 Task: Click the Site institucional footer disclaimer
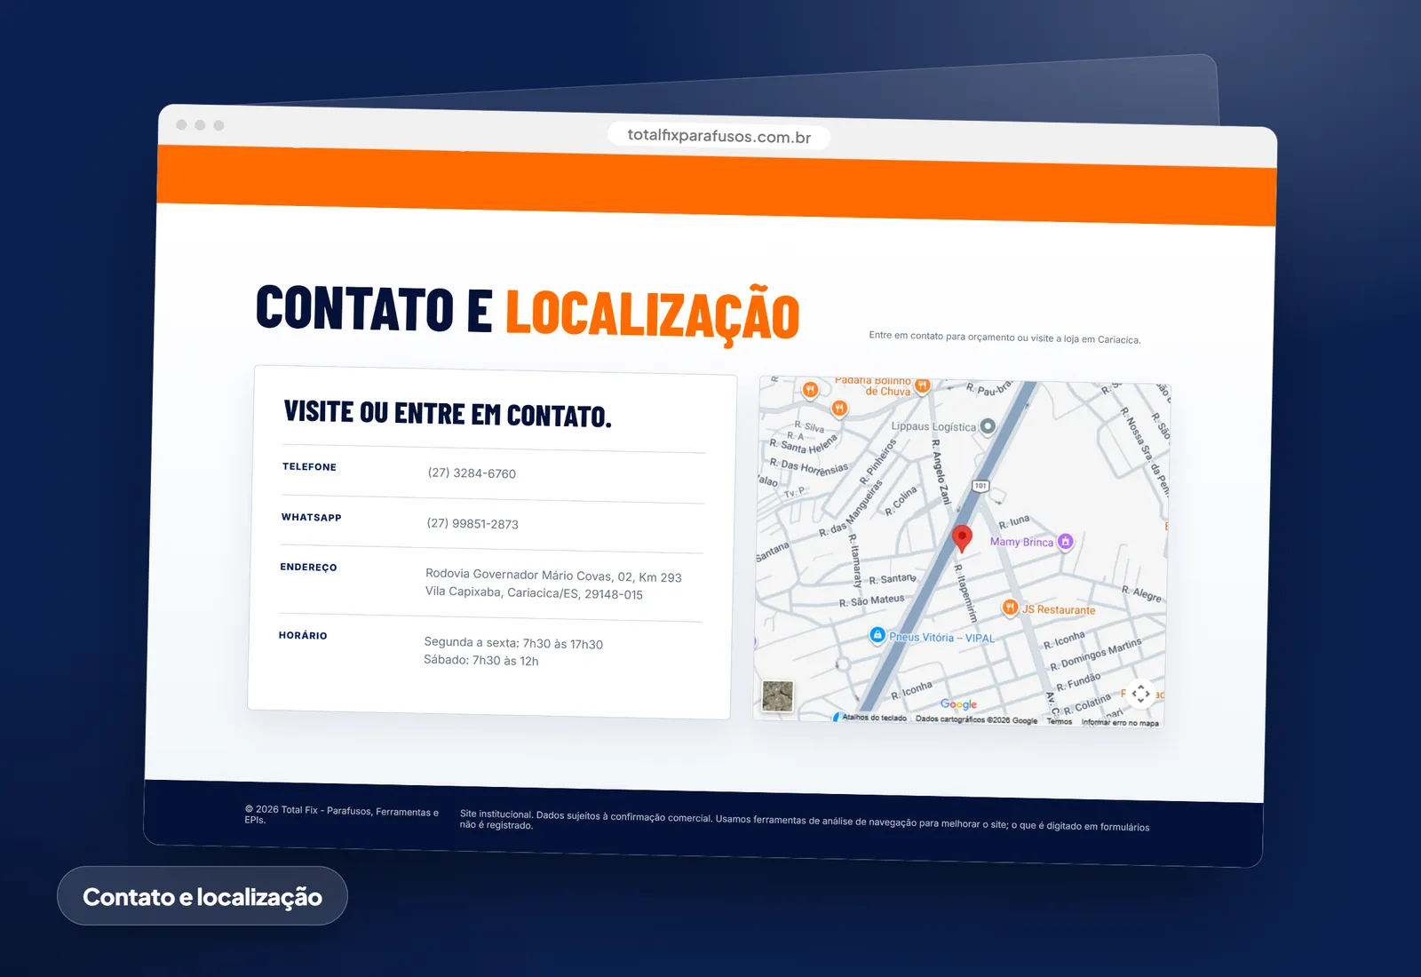point(805,821)
